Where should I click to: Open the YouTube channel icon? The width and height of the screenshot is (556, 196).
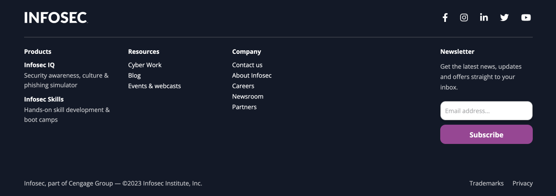(526, 17)
